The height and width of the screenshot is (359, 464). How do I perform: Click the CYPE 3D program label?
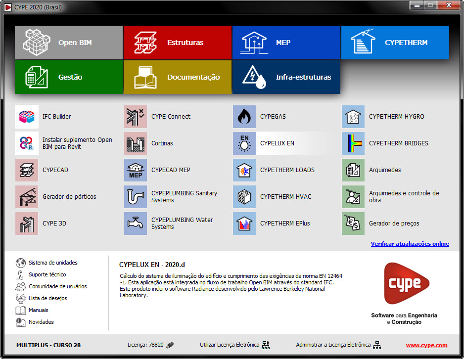coord(54,224)
